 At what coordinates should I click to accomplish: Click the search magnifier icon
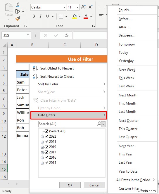click(99, 124)
